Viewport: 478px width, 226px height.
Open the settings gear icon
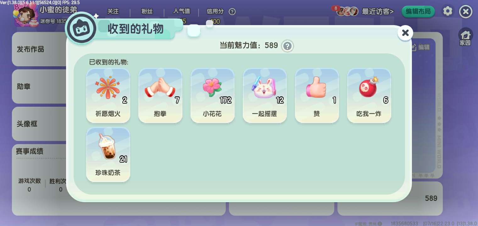pos(447,12)
